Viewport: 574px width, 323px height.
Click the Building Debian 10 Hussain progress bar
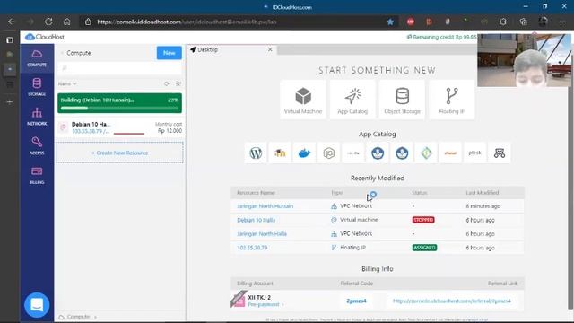click(x=119, y=103)
